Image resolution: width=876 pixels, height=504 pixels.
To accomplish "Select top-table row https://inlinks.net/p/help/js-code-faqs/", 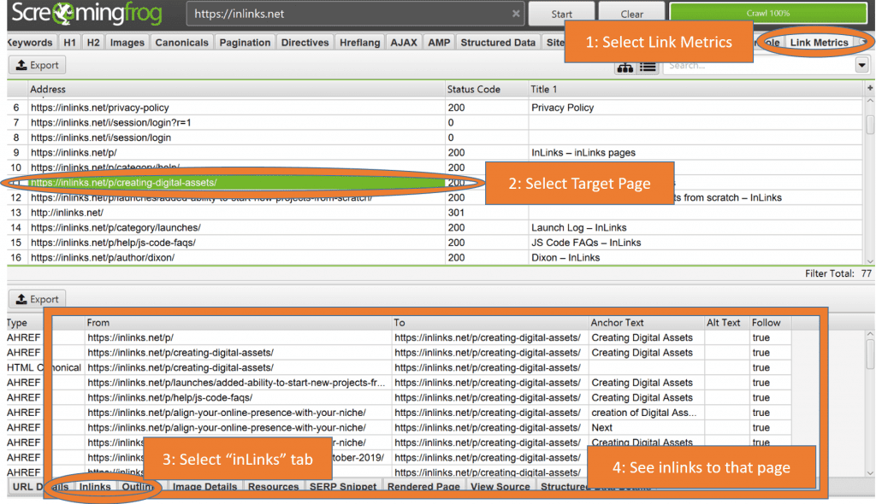I will pos(435,243).
